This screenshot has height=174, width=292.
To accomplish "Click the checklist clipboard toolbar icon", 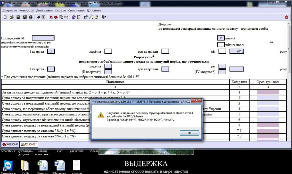I will 44,17.
